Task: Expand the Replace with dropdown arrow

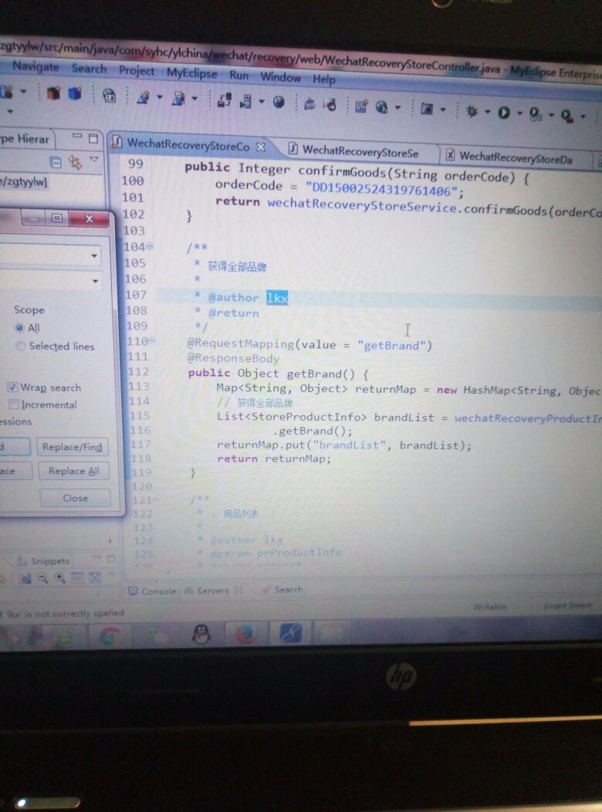Action: click(94, 280)
